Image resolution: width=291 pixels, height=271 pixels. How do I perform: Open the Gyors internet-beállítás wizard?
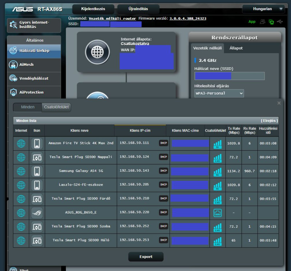34,25
